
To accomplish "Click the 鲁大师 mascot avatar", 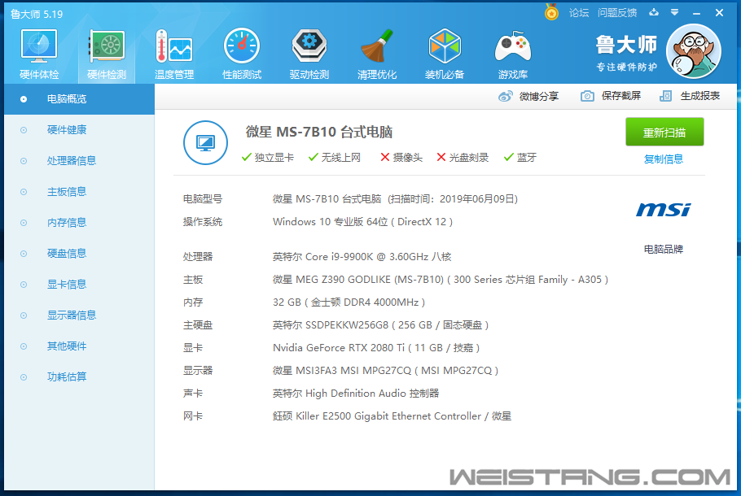I will click(693, 51).
